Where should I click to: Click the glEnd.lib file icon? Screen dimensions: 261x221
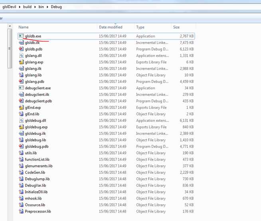[21, 114]
